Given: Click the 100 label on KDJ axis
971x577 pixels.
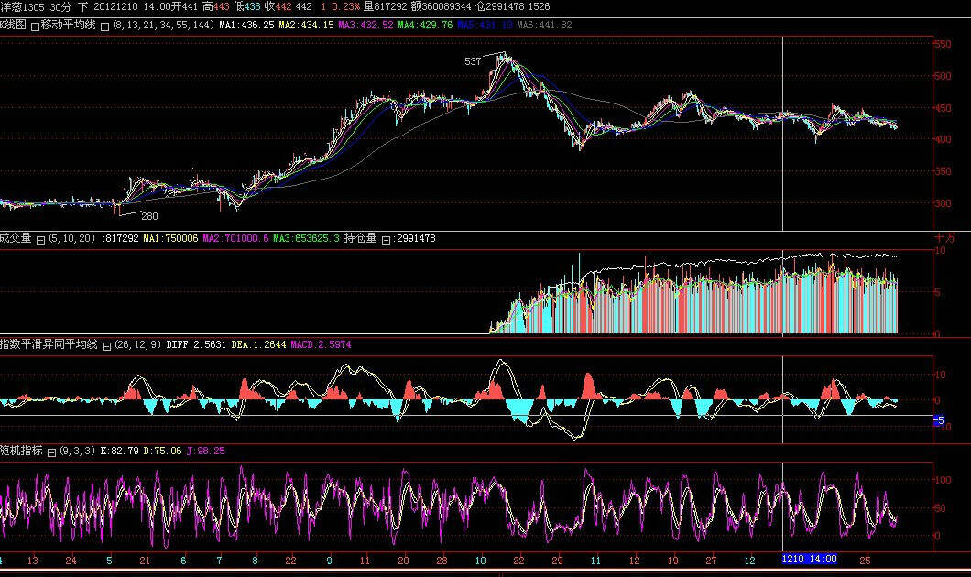Looking at the screenshot, I should click(x=943, y=481).
